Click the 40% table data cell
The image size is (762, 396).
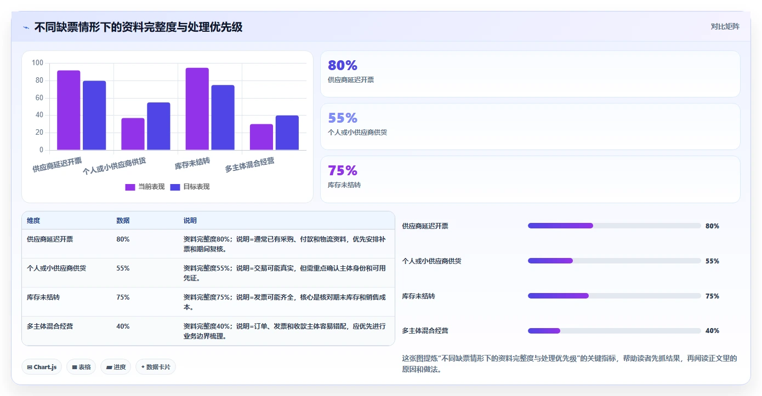tap(123, 326)
